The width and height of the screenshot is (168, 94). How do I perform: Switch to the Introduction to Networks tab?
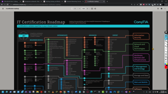pos(31,2)
